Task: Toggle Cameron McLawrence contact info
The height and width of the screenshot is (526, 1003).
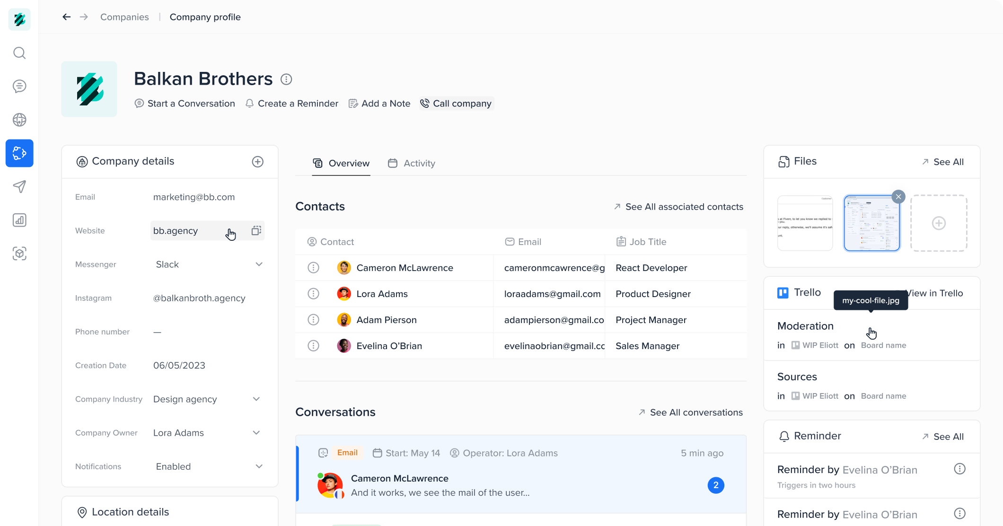Action: (x=312, y=267)
